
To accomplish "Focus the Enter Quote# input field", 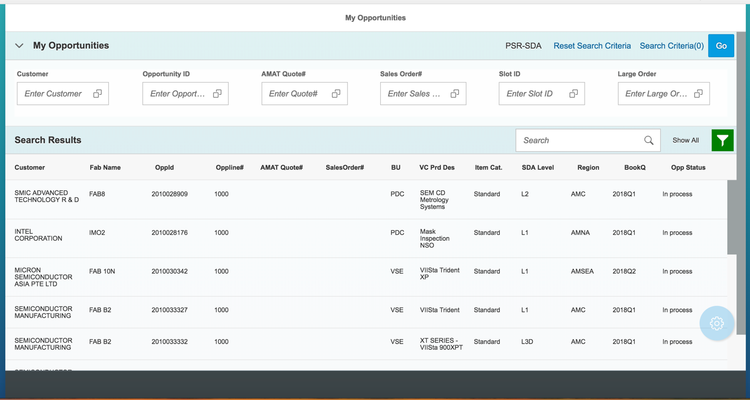I will pyautogui.click(x=304, y=94).
